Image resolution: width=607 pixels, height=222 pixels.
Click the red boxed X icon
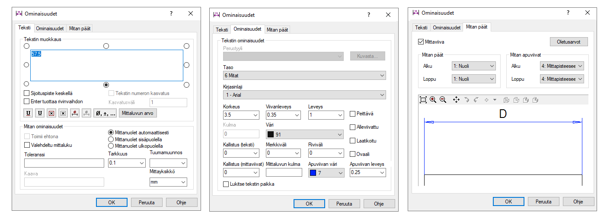51,113
